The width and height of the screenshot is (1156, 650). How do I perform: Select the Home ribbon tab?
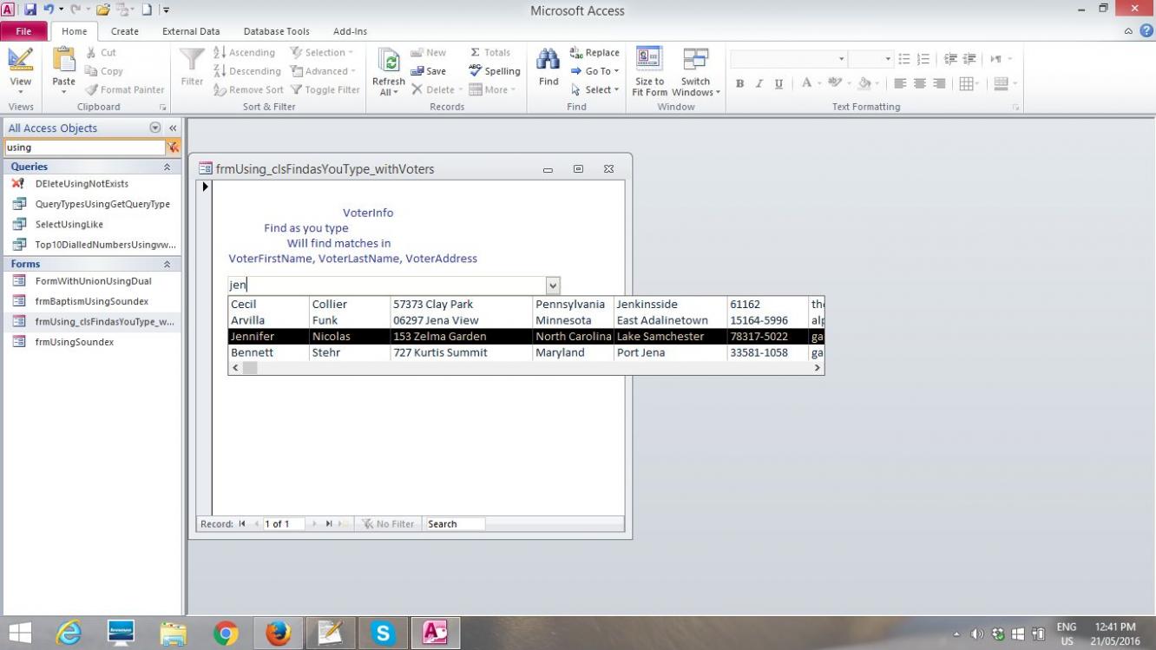click(x=74, y=31)
